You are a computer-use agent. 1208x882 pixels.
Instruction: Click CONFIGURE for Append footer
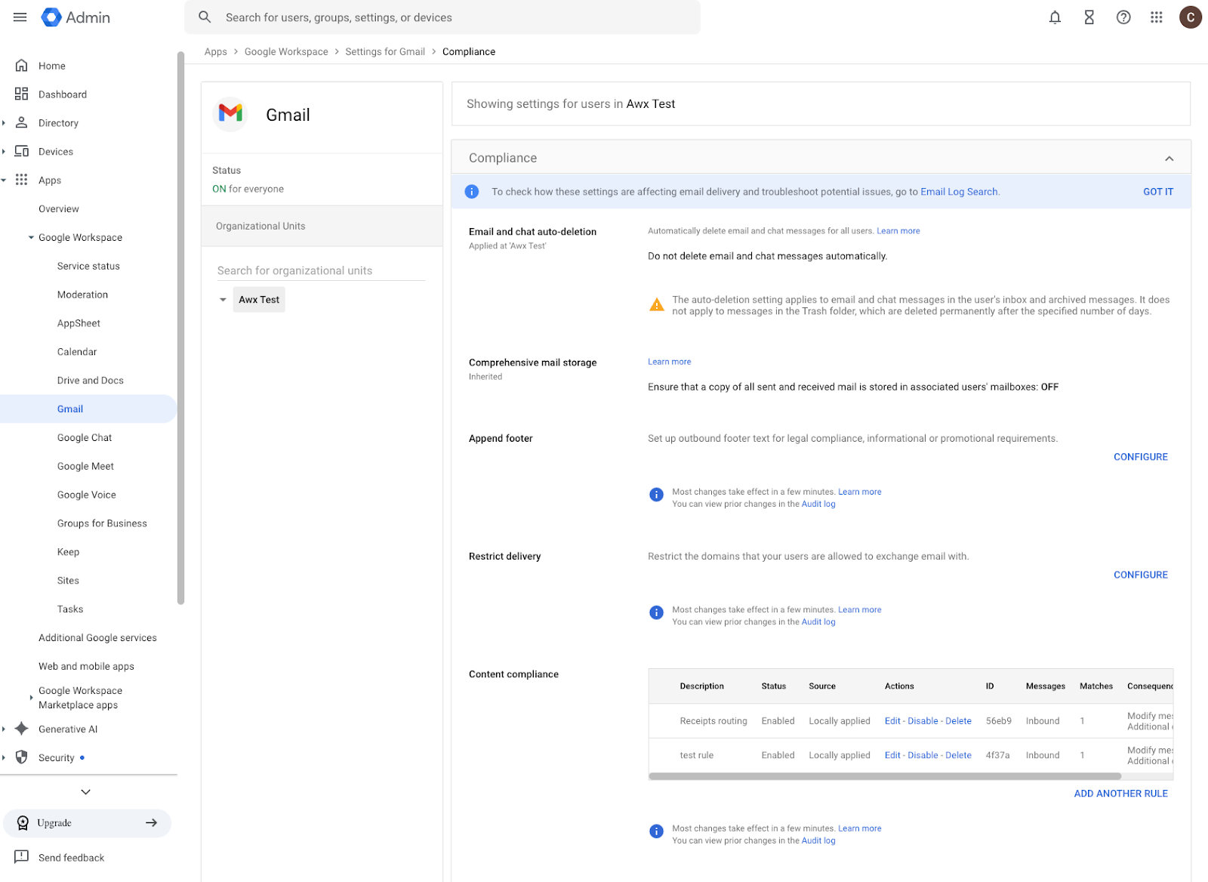pos(1140,457)
